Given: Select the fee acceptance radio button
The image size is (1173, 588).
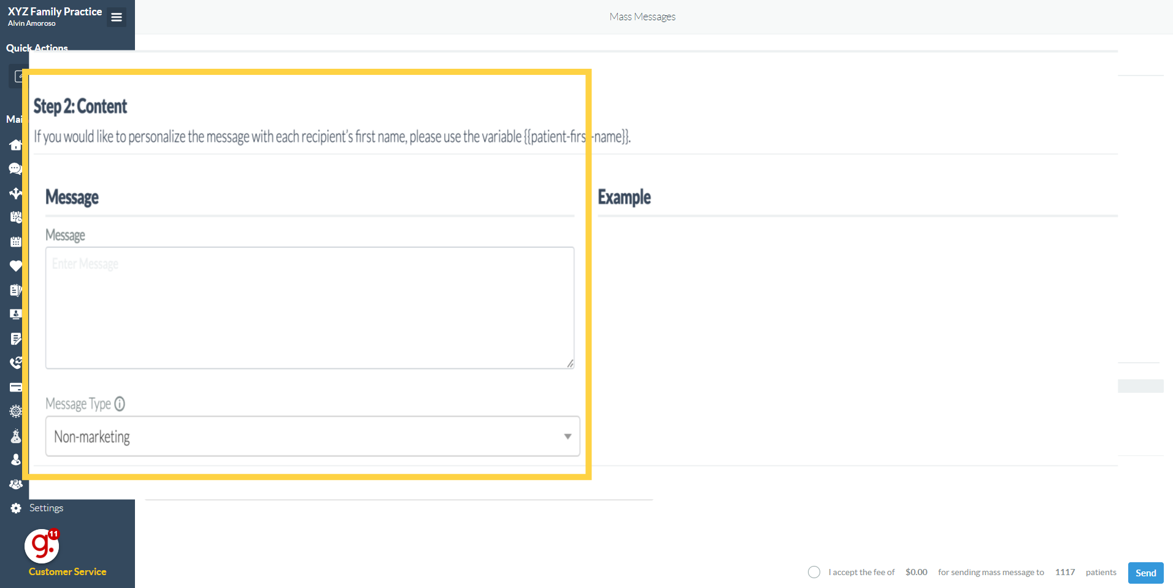Looking at the screenshot, I should 813,572.
